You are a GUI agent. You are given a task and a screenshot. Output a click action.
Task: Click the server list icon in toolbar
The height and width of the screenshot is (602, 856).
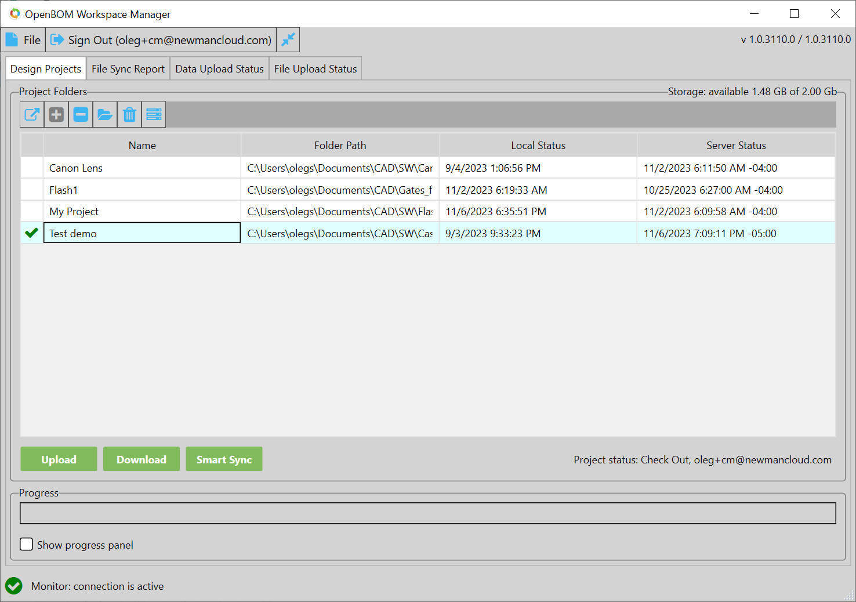tap(154, 115)
